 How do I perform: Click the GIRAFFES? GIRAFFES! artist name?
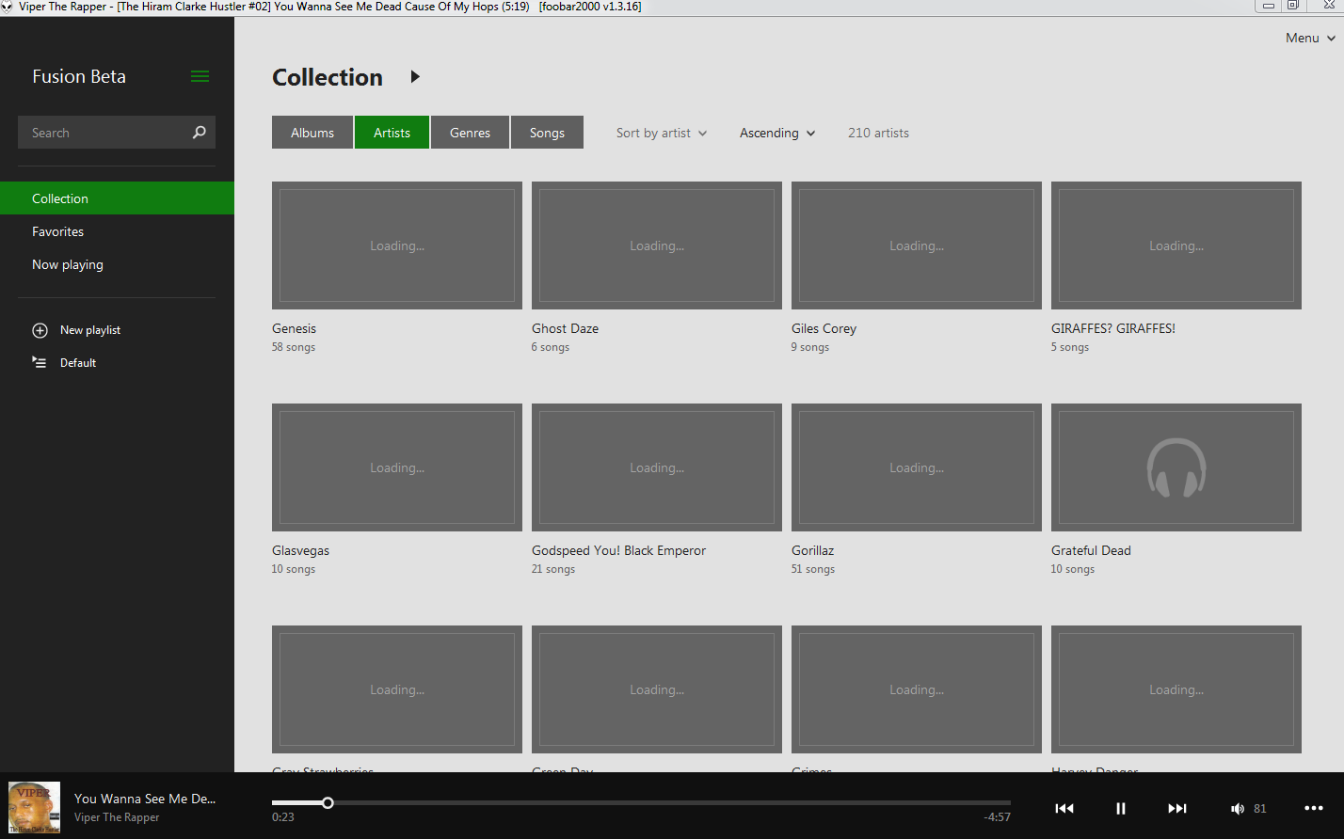[1113, 328]
